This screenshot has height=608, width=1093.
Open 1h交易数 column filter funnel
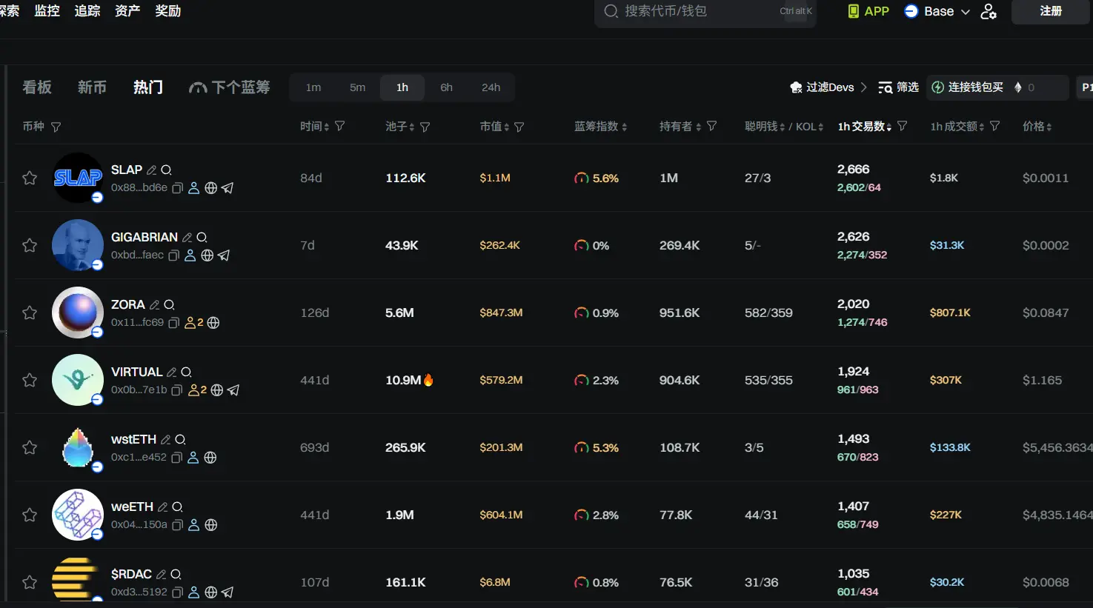pos(902,127)
